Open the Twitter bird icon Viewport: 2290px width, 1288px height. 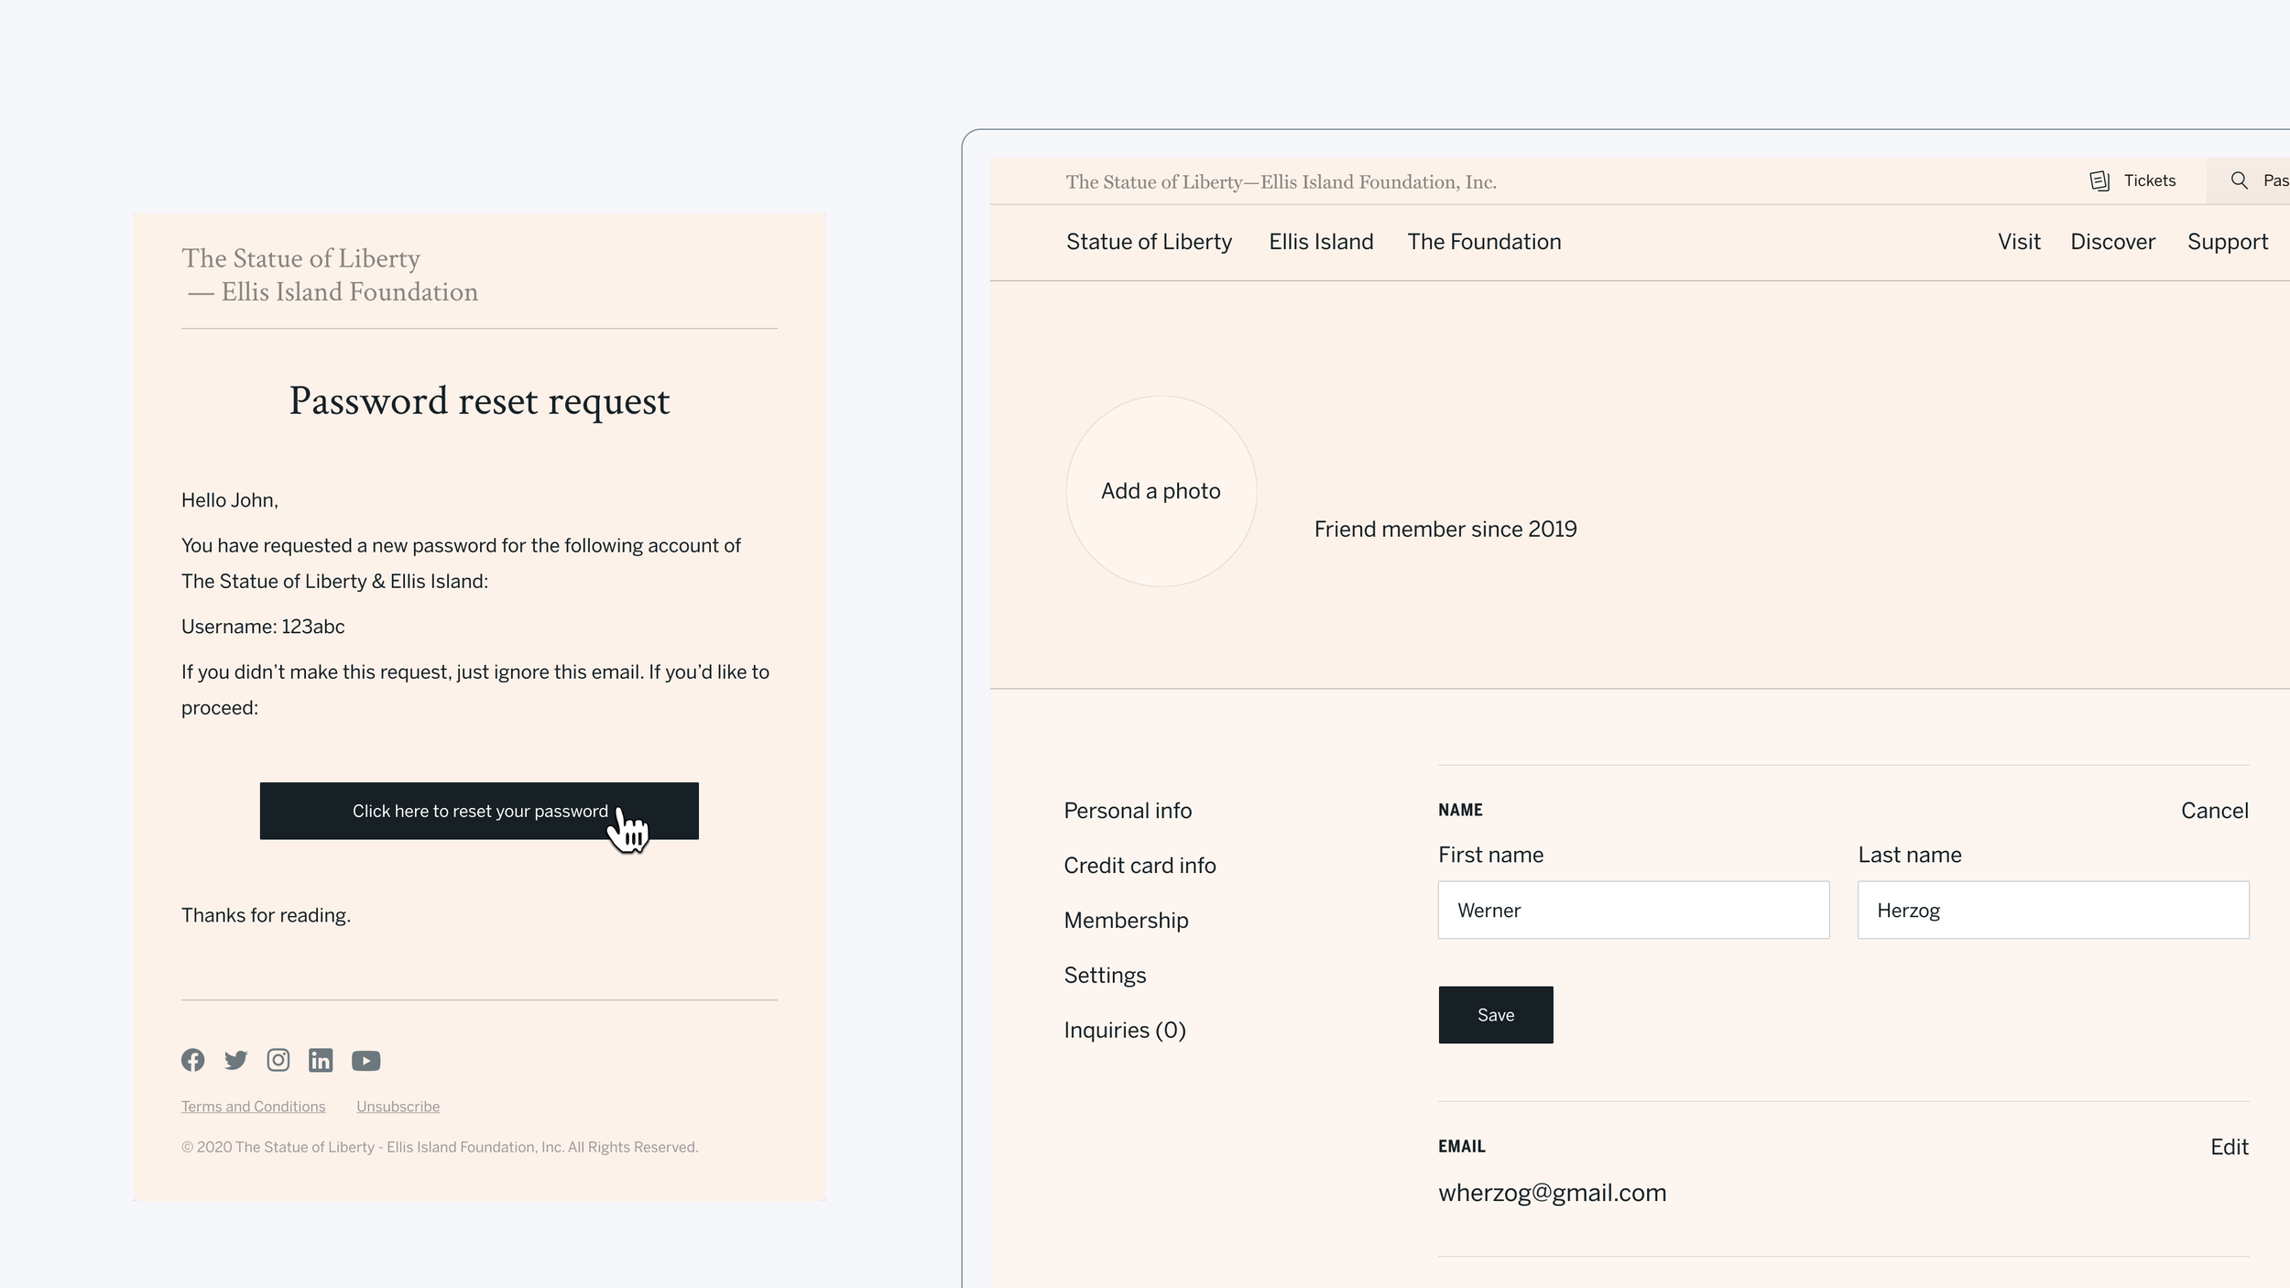tap(235, 1060)
